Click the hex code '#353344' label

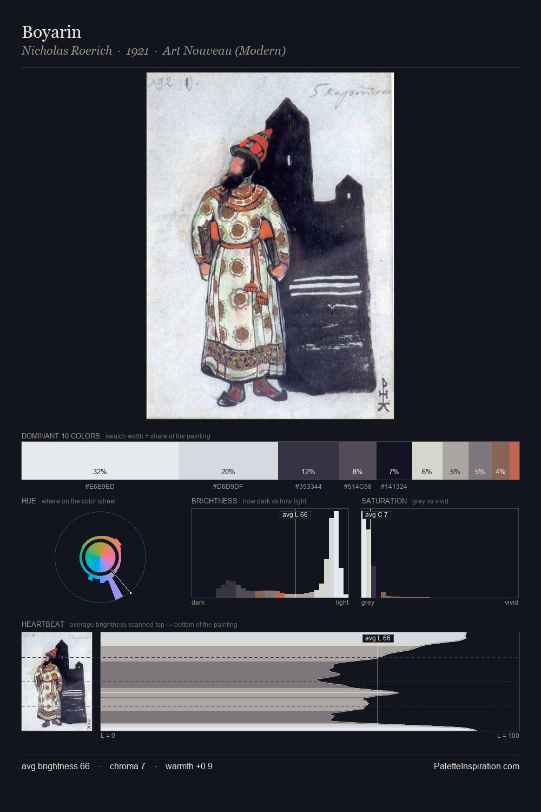308,487
